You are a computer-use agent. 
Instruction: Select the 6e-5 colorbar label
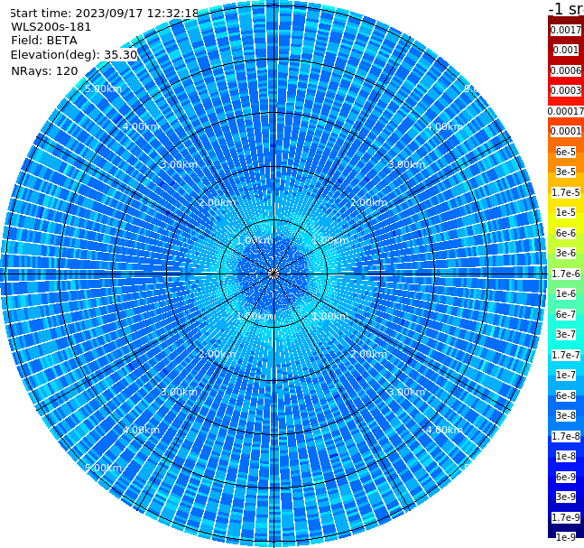[566, 152]
